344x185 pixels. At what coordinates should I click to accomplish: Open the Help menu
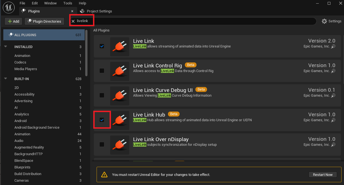(x=82, y=3)
